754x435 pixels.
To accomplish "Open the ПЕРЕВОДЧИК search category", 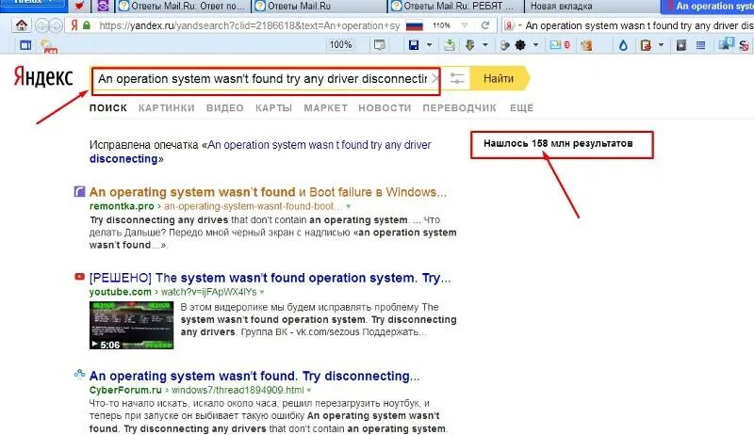I will pos(459,108).
